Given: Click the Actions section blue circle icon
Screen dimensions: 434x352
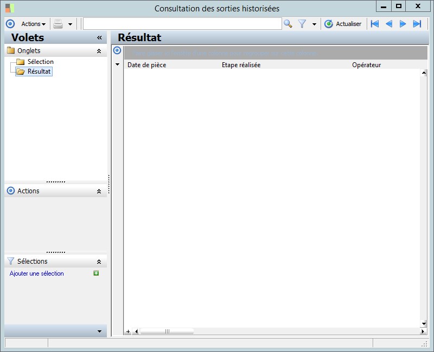Looking at the screenshot, I should pyautogui.click(x=10, y=191).
